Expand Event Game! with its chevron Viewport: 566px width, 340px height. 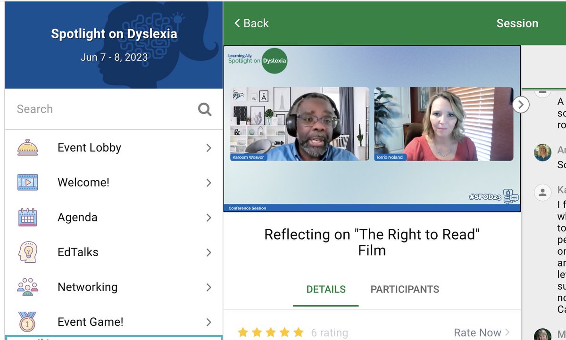(x=208, y=322)
